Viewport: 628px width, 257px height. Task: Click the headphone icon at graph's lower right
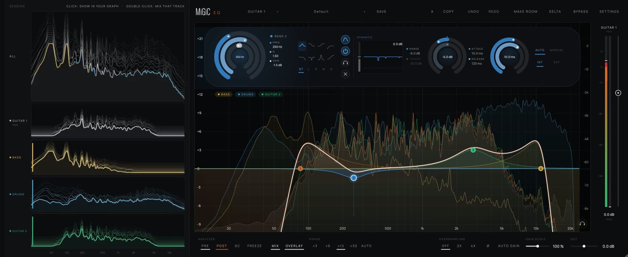click(x=582, y=224)
